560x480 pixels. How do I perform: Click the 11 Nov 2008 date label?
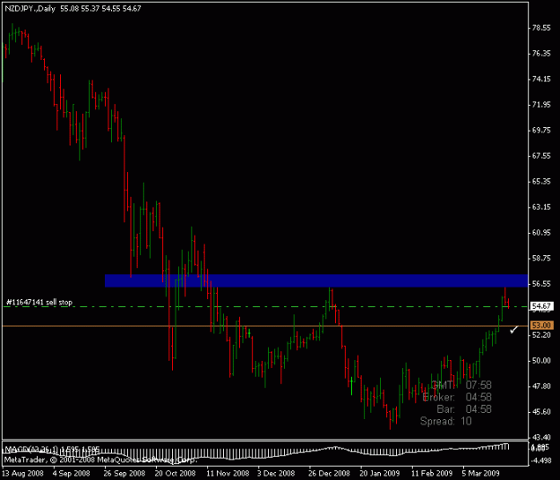tap(228, 474)
